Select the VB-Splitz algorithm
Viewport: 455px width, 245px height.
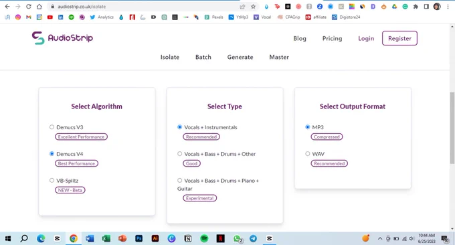(x=52, y=180)
